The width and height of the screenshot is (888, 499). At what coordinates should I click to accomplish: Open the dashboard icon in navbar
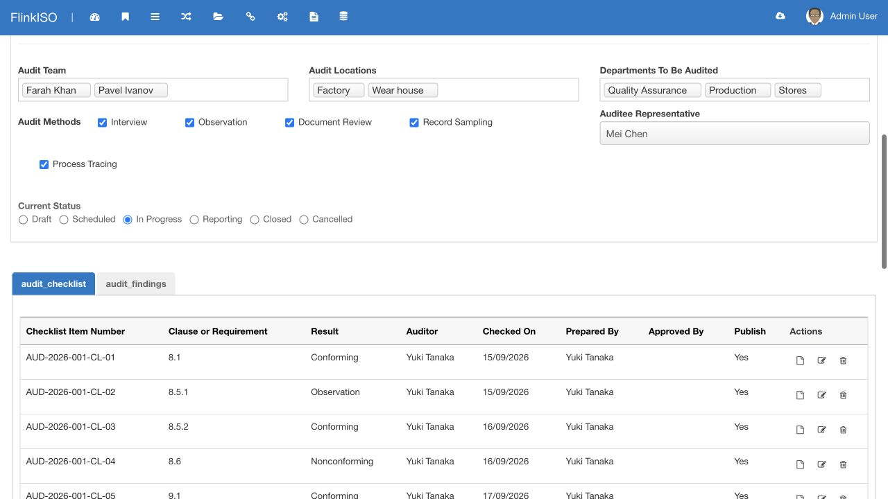tap(95, 17)
